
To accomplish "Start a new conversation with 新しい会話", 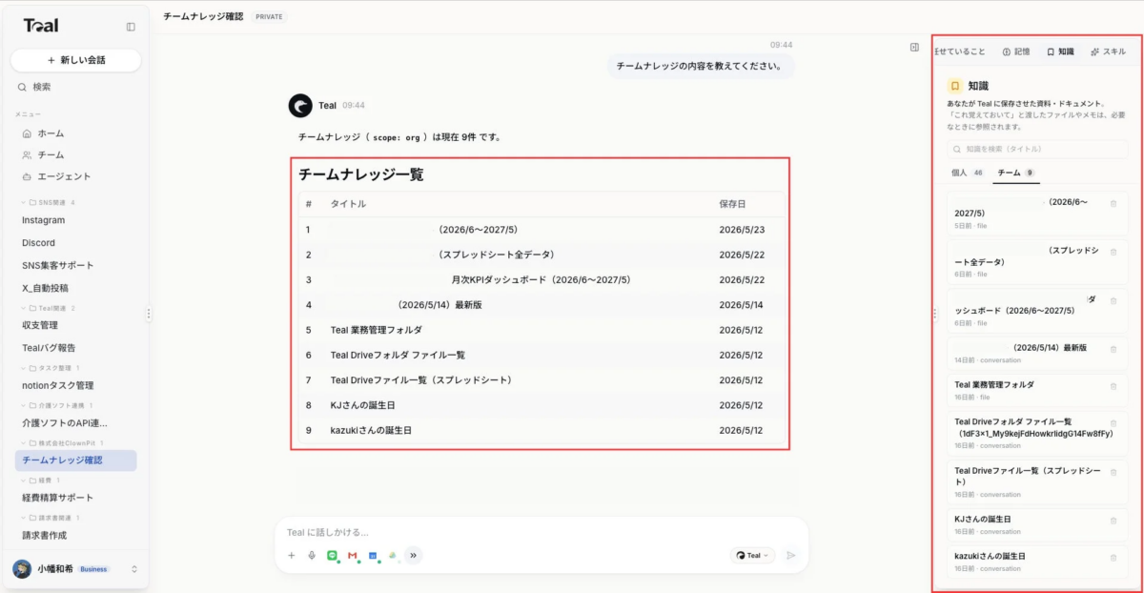I will point(75,60).
